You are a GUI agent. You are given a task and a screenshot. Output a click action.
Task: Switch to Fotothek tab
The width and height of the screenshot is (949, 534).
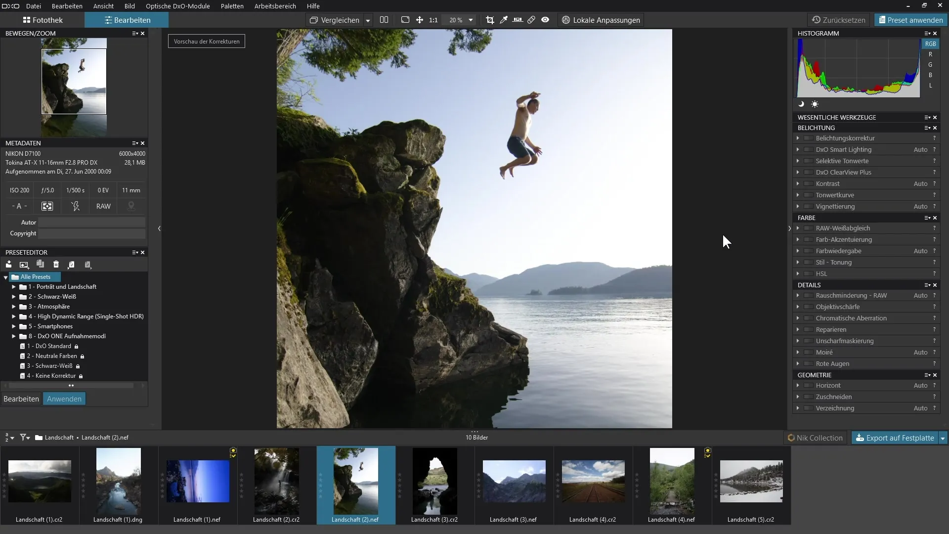coord(43,20)
